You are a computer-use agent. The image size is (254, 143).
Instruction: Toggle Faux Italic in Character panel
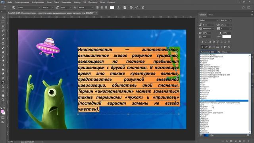(206, 42)
